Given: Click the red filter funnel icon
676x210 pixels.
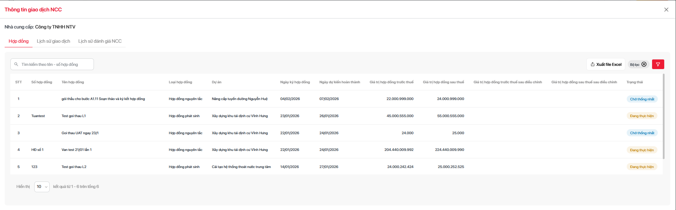Looking at the screenshot, I should point(658,64).
